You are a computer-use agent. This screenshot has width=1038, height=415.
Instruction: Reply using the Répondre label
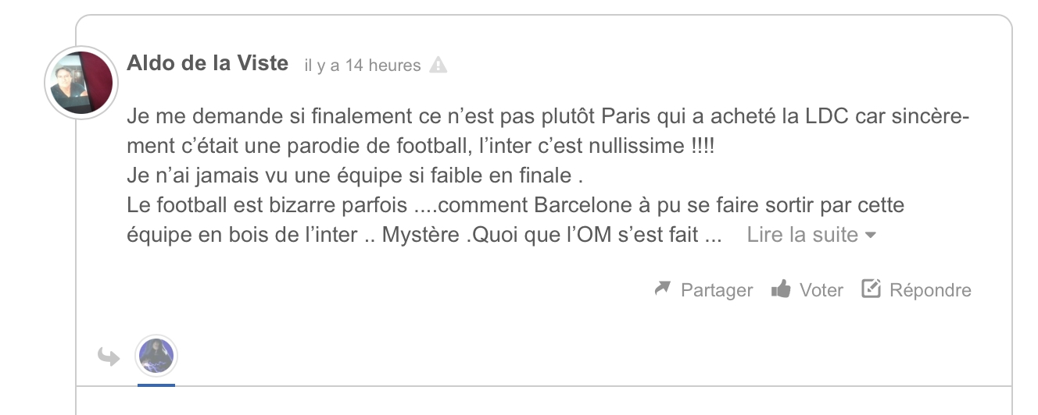click(x=930, y=290)
